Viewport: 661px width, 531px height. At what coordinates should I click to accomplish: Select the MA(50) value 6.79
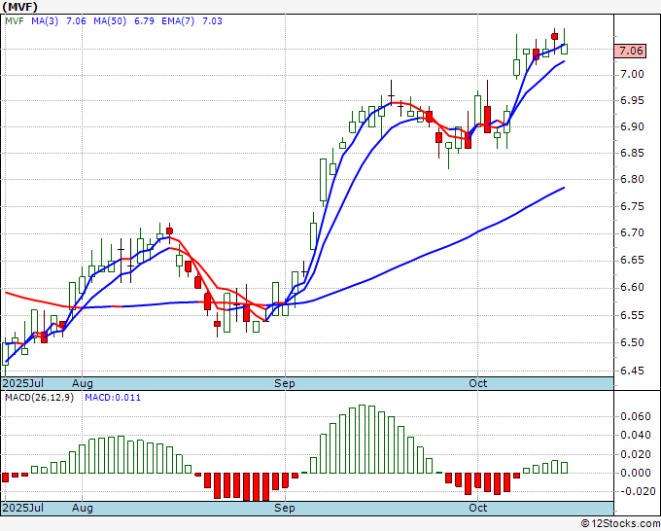[144, 21]
